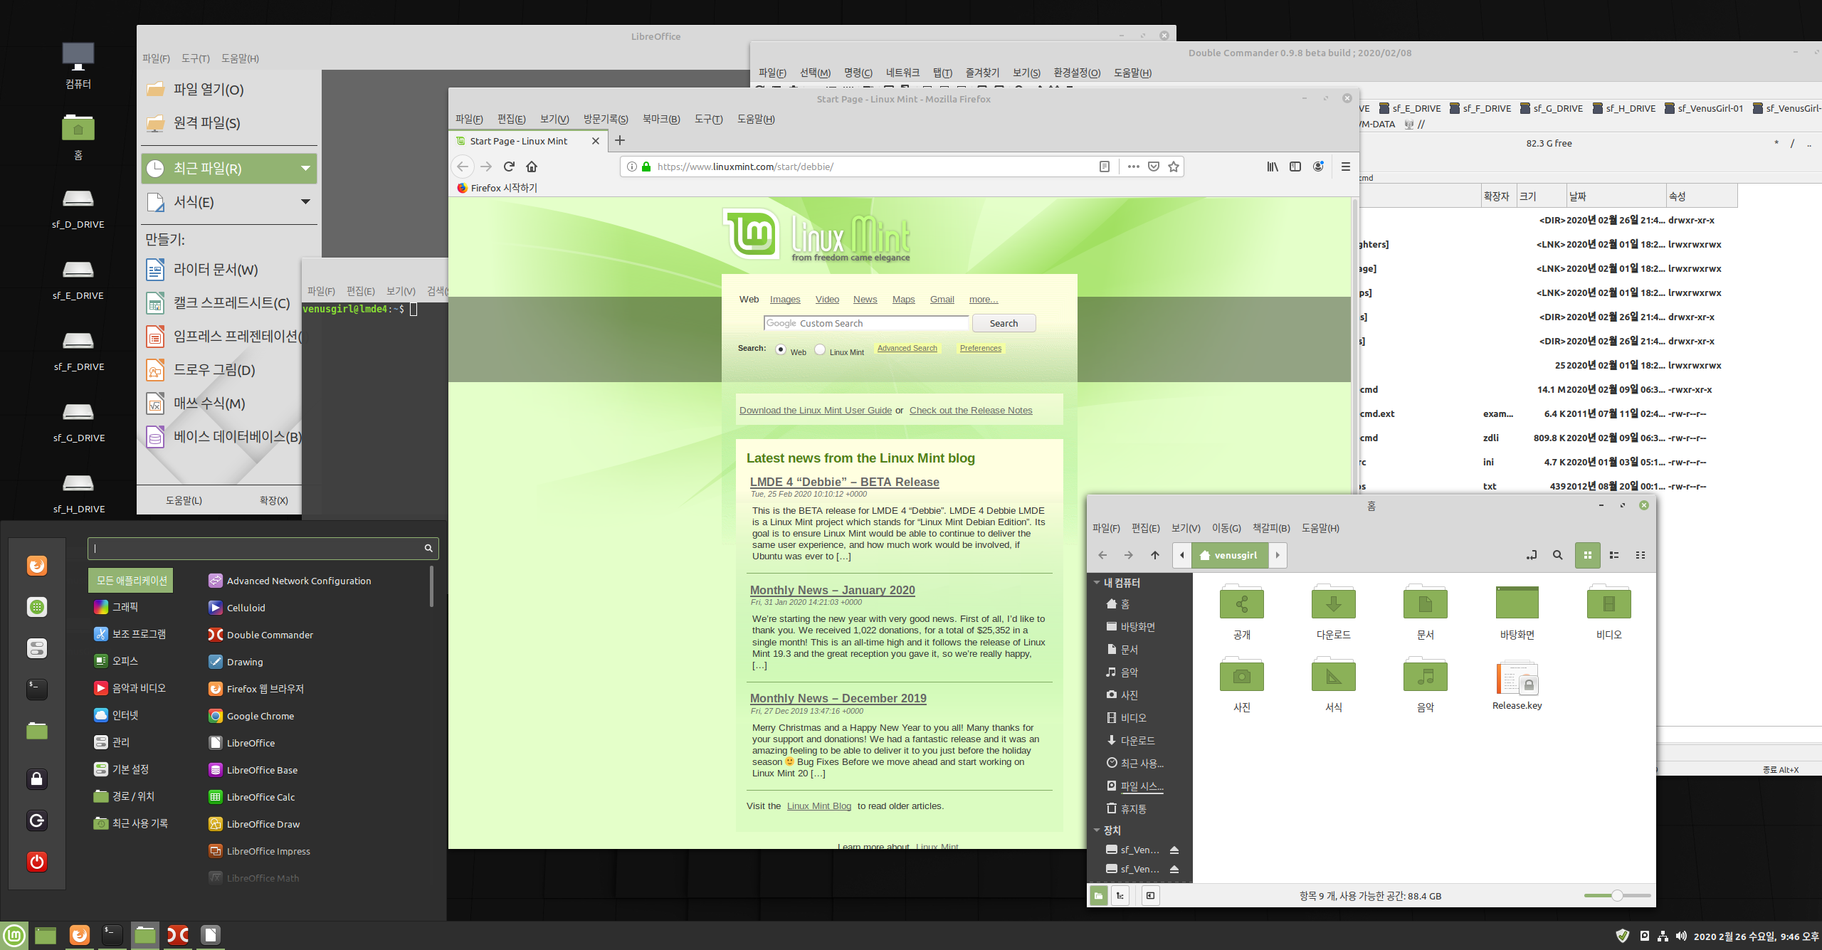Open the Release.key file

(1517, 677)
